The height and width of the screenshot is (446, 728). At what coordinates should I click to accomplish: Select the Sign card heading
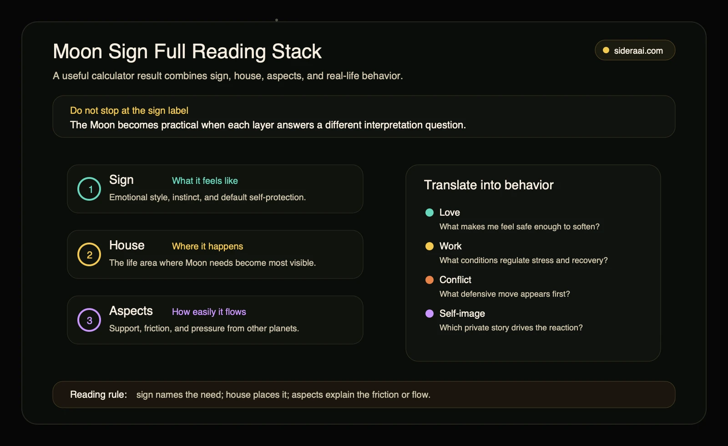(x=121, y=180)
